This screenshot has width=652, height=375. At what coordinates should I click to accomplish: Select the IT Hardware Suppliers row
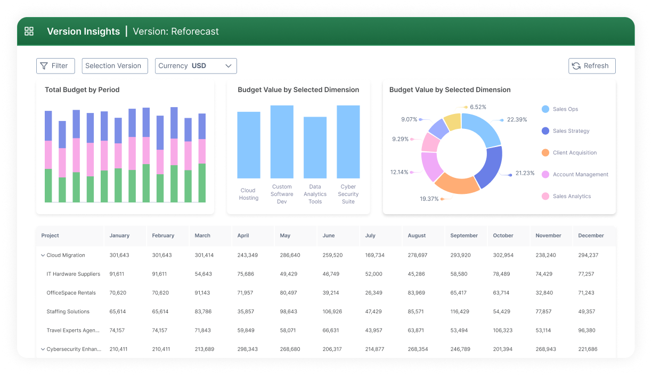pos(73,274)
